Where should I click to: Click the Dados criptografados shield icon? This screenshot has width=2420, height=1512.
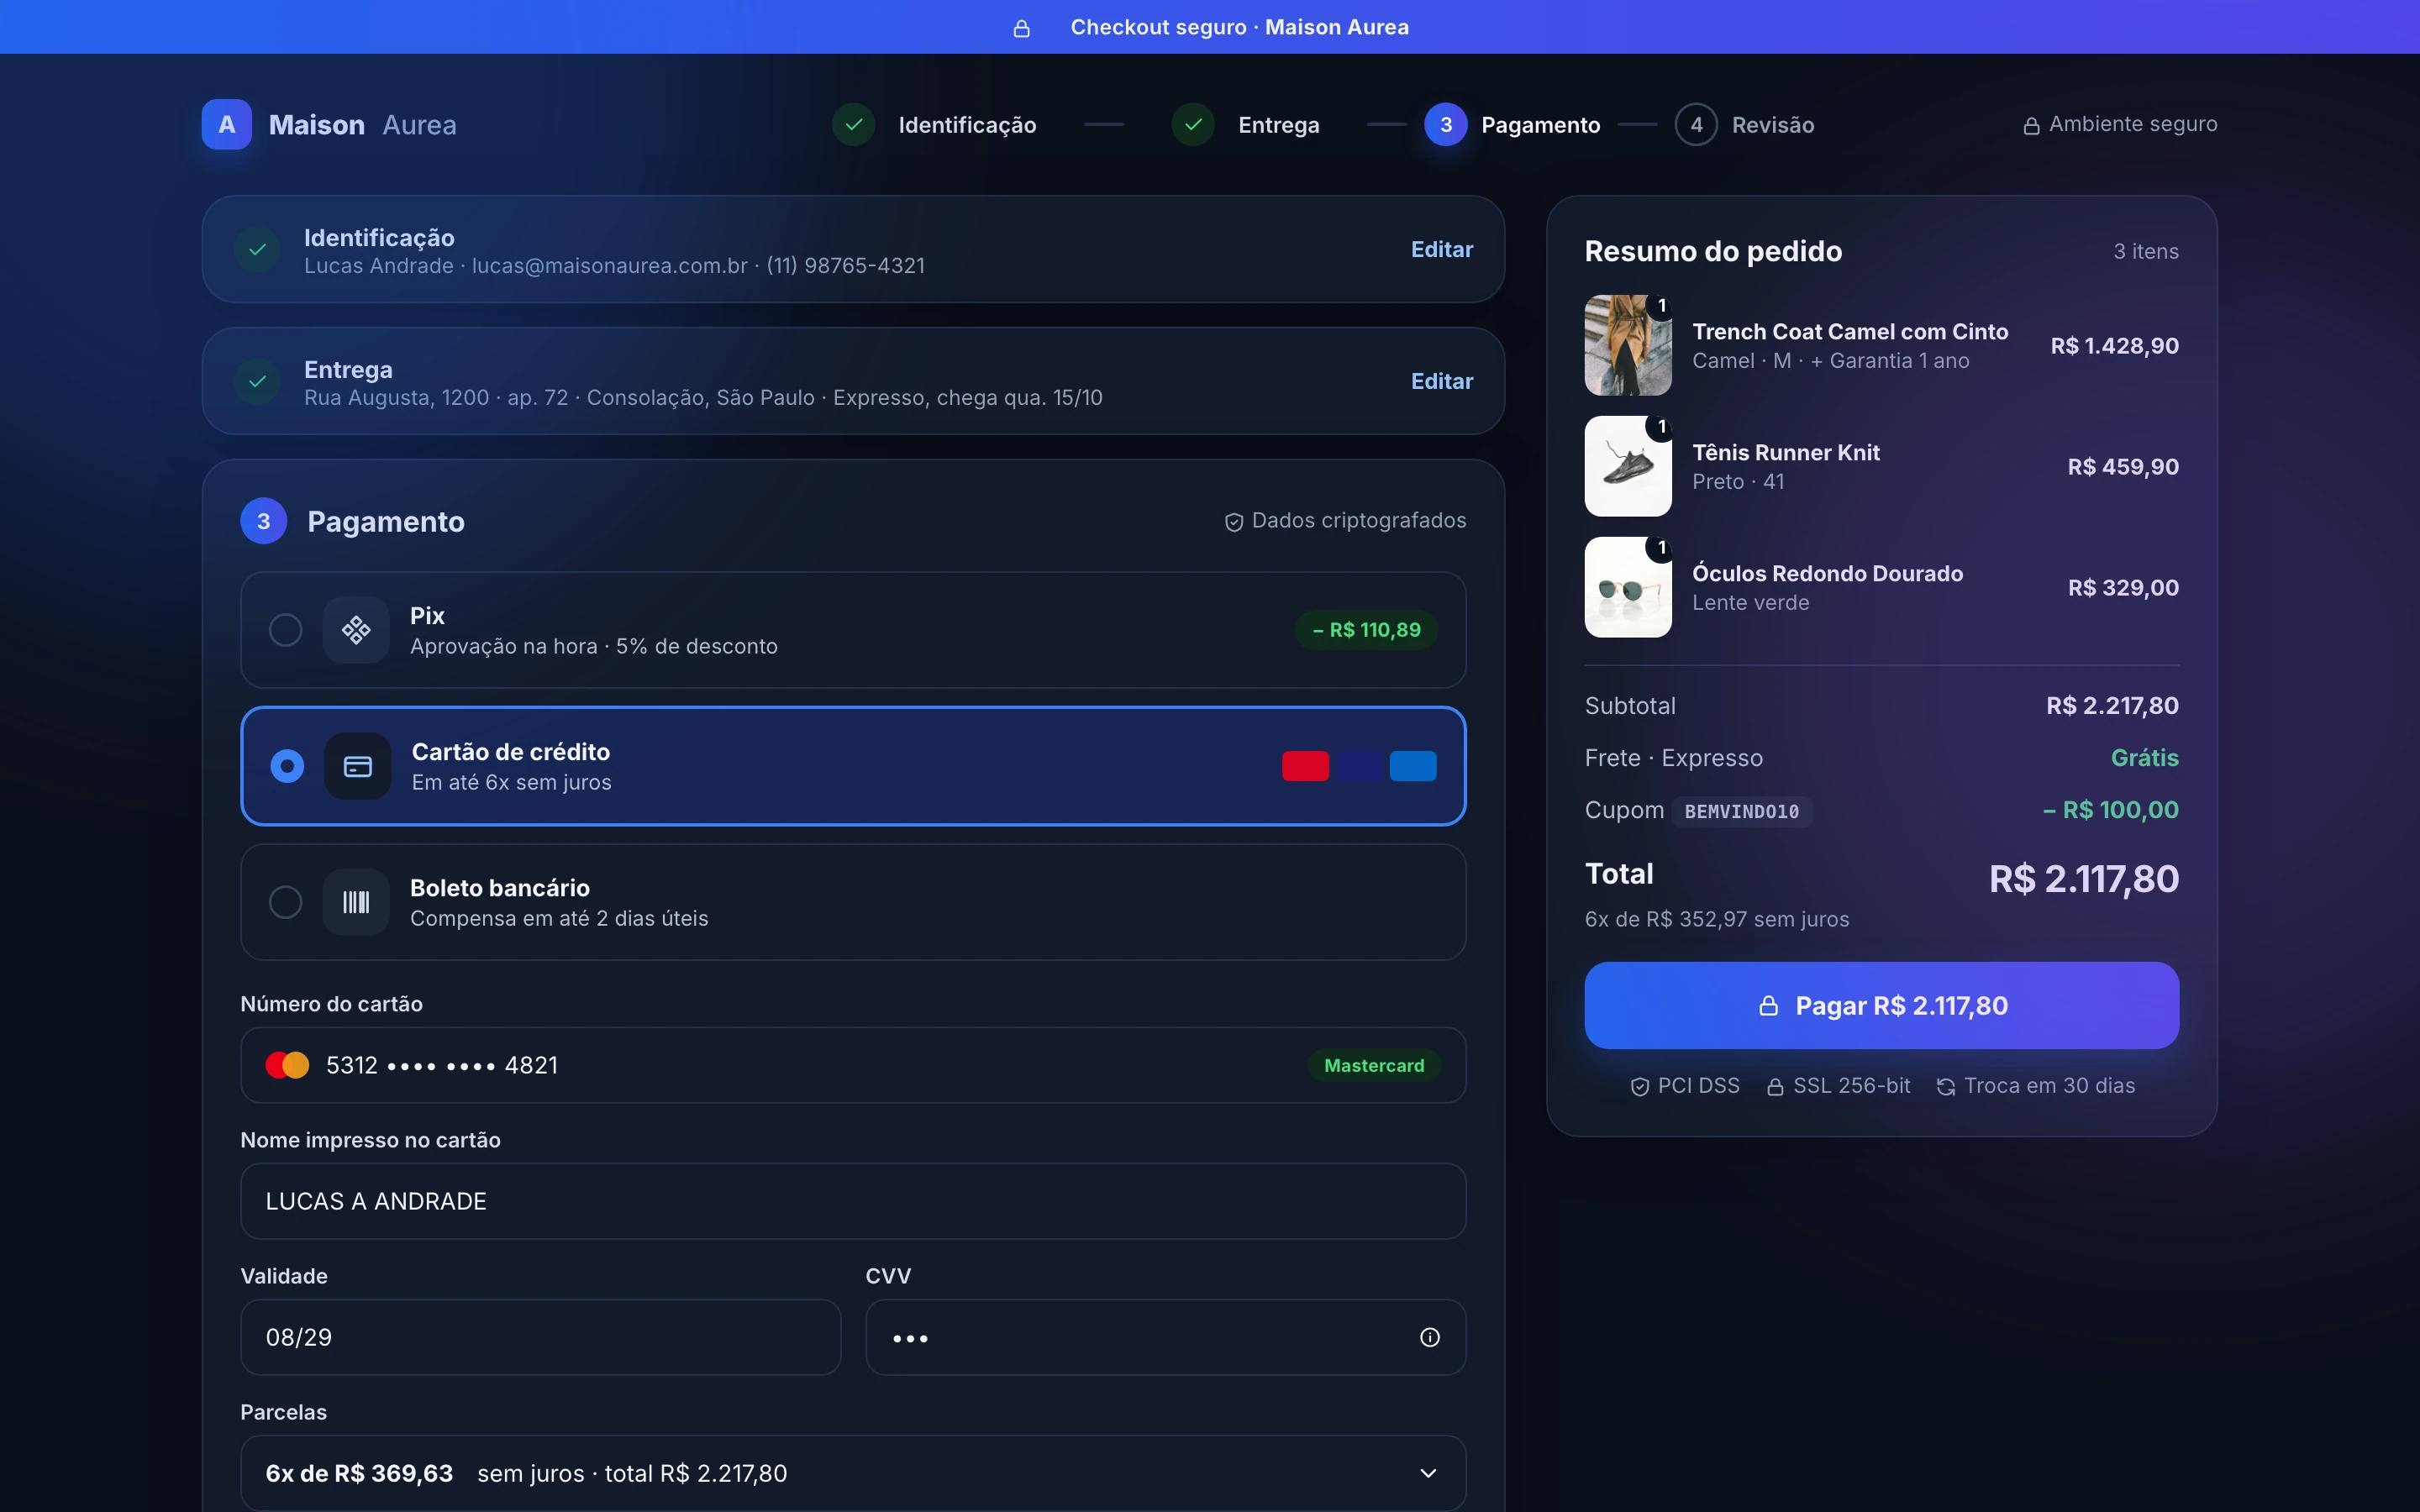pyautogui.click(x=1234, y=522)
